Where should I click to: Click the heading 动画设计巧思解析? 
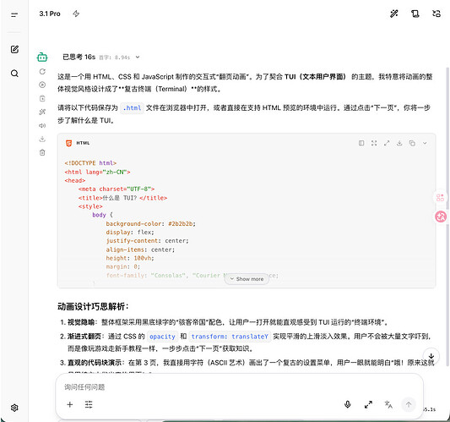pyautogui.click(x=93, y=306)
